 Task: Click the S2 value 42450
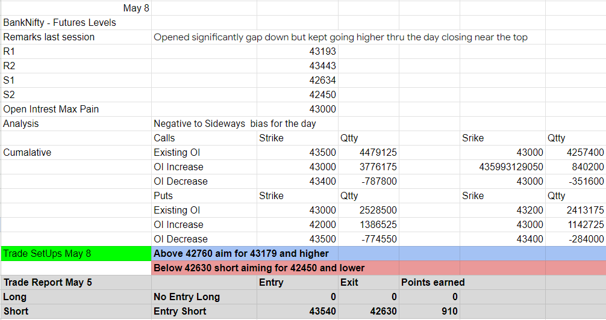(297, 95)
